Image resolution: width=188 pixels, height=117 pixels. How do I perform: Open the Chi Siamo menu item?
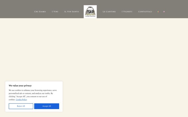click(40, 12)
